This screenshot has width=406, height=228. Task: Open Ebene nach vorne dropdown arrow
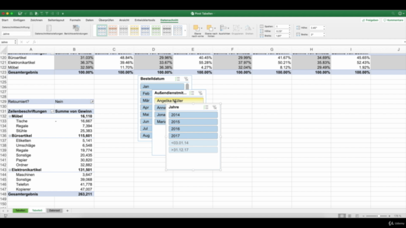tap(202, 28)
